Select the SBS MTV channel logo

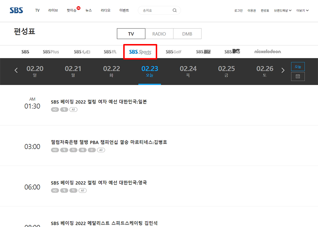tap(232, 52)
